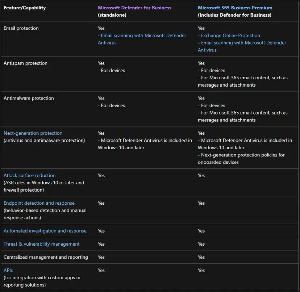Click "(includes Defender for Business)" header subtitle
Viewport: 300px width, 292px height.
pos(234,15)
